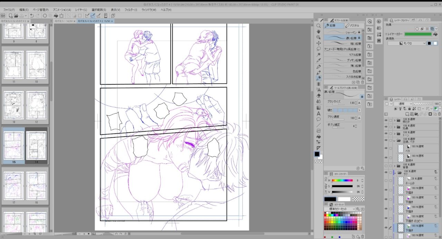Viewport: 442px width, 239px height.
Task: Expand the 効果 layer folder
Action: [394, 127]
